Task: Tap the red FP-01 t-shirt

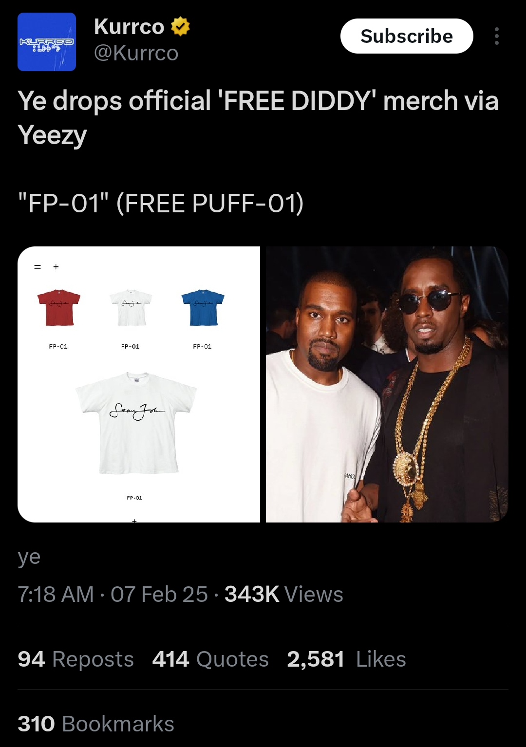Action: pos(59,307)
